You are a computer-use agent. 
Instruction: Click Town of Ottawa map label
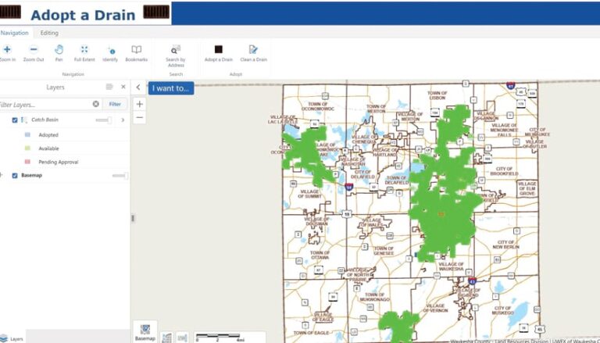point(320,255)
